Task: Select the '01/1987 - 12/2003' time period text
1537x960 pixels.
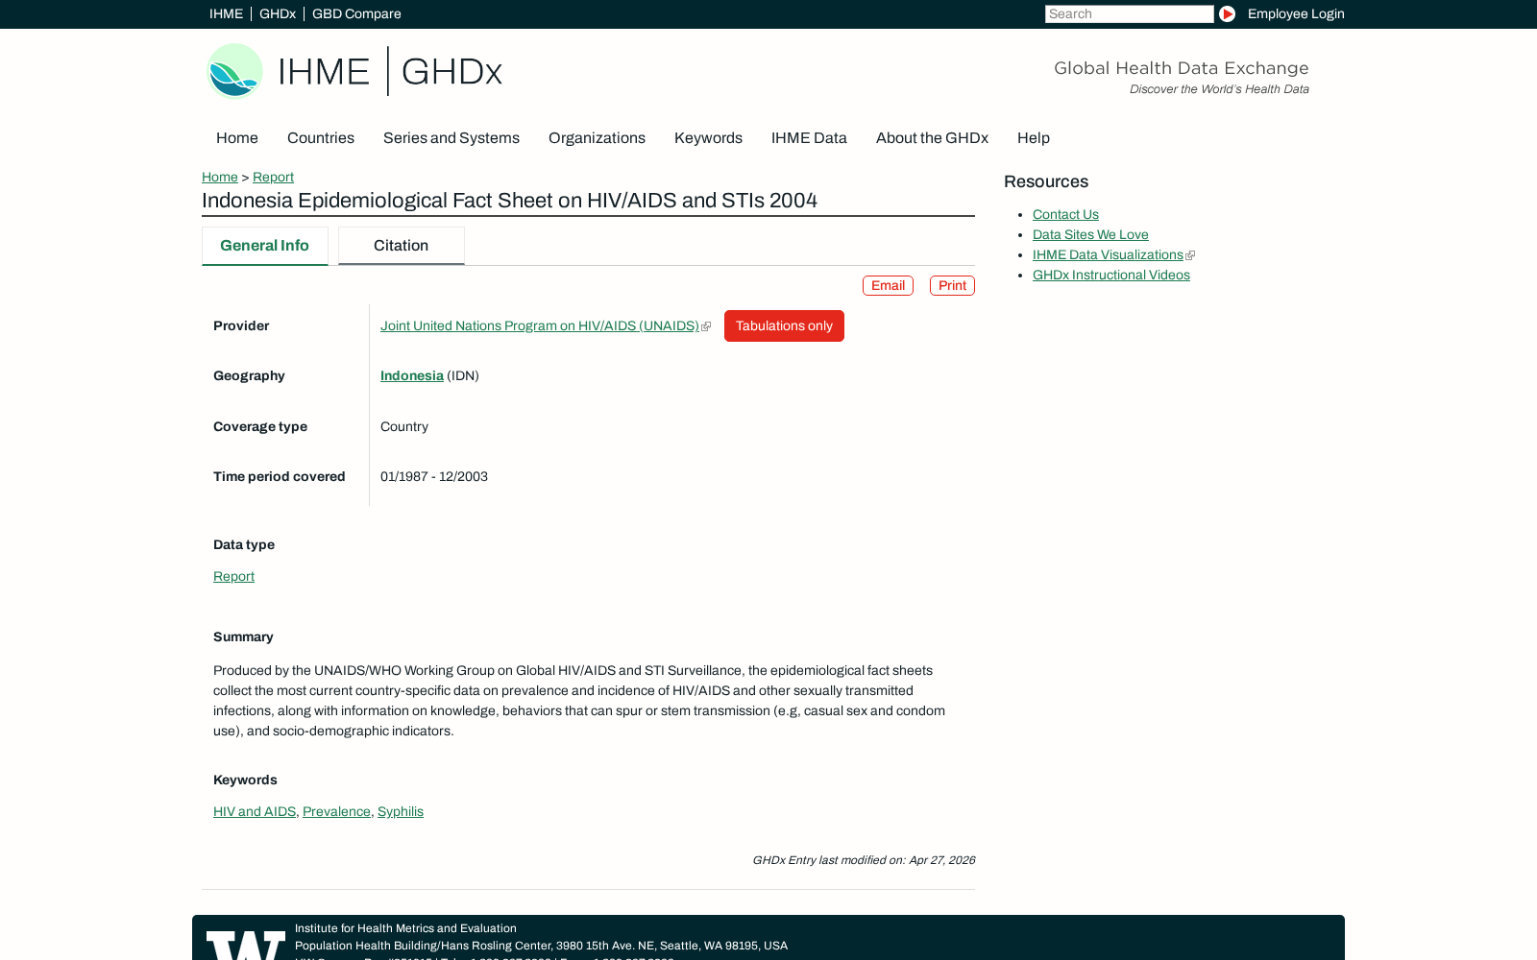Action: 434,476
